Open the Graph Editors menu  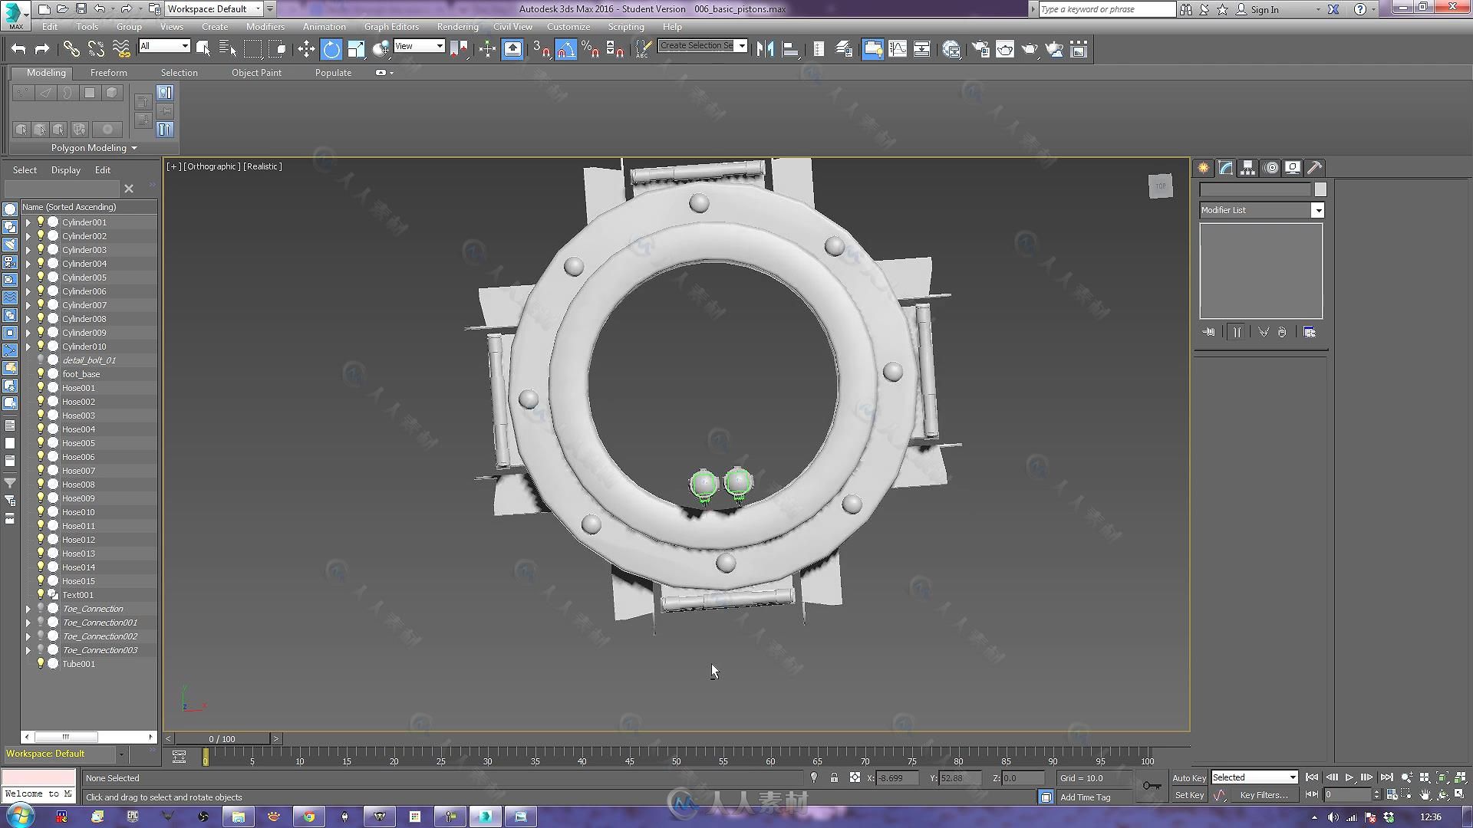(x=391, y=26)
